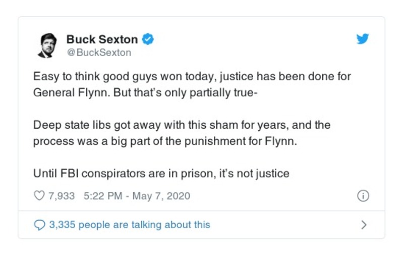
Task: Open the Buck Sexton display name link
Action: coord(101,39)
